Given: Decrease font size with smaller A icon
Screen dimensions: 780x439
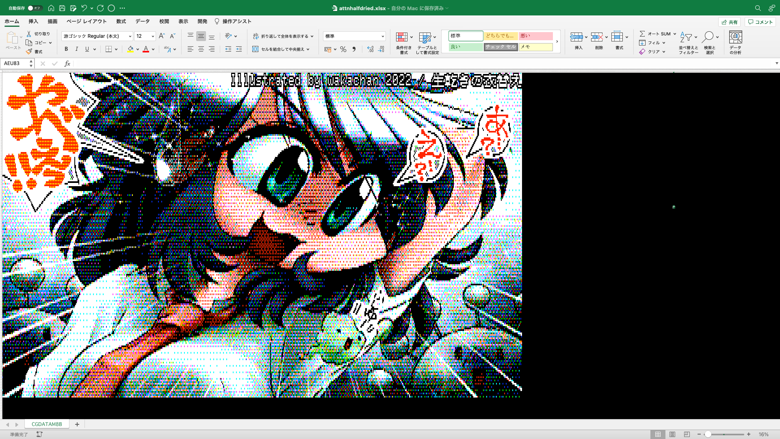Looking at the screenshot, I should pyautogui.click(x=172, y=36).
